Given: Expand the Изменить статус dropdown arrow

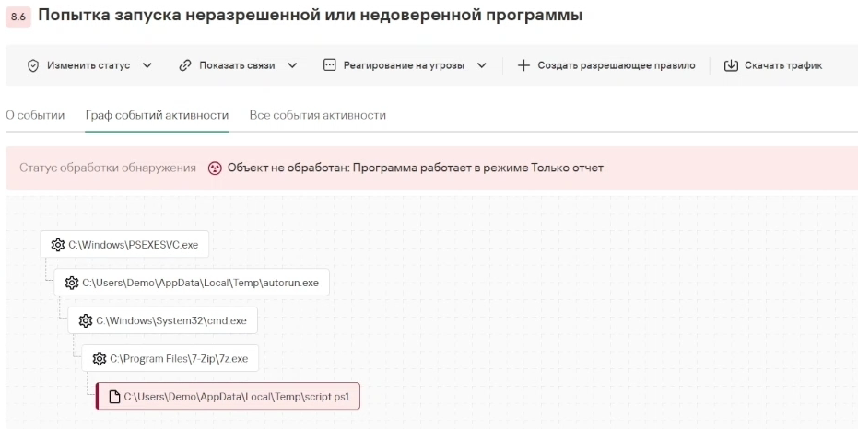Looking at the screenshot, I should [147, 65].
